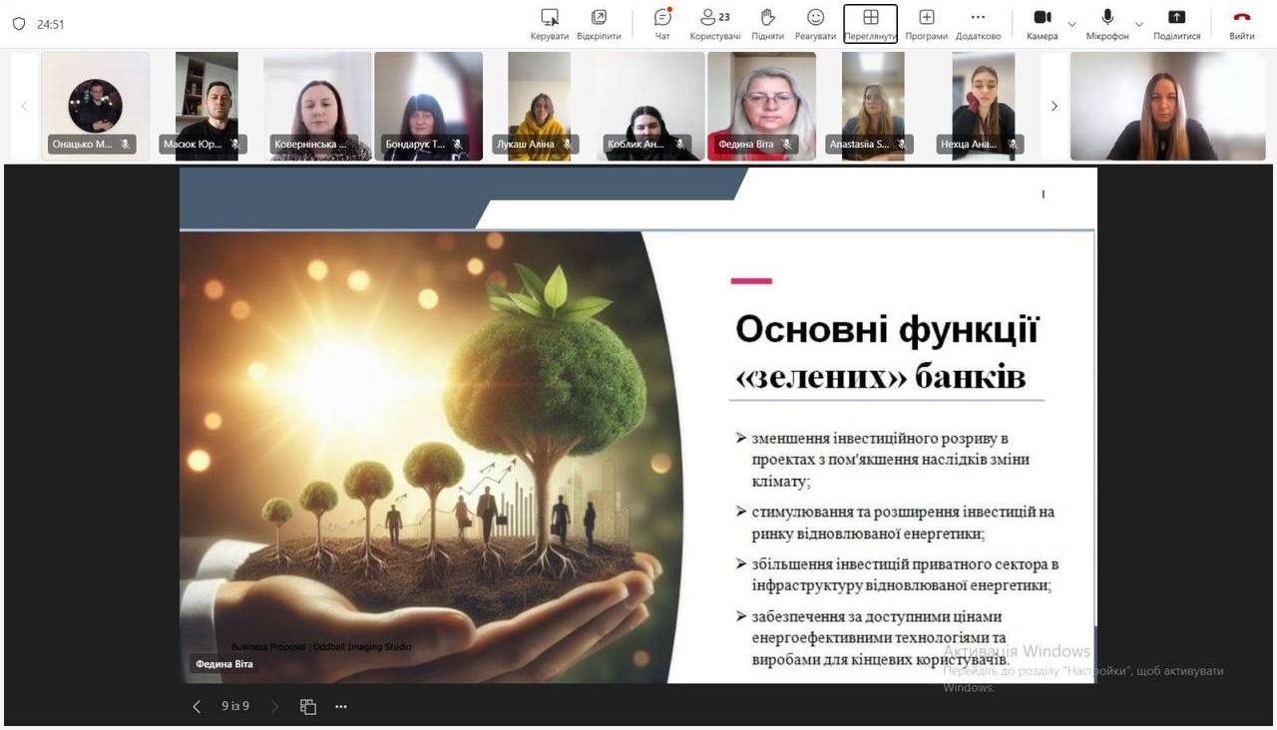Toggle the Мікрофон mute state
This screenshot has width=1277, height=730.
pos(1107,23)
